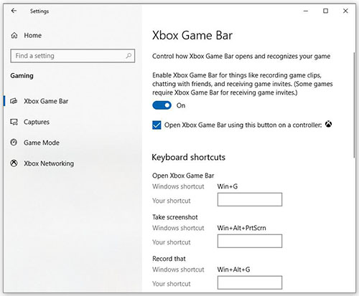Click the Win+Alt+G shortcut text
The image size is (359, 296).
(233, 269)
